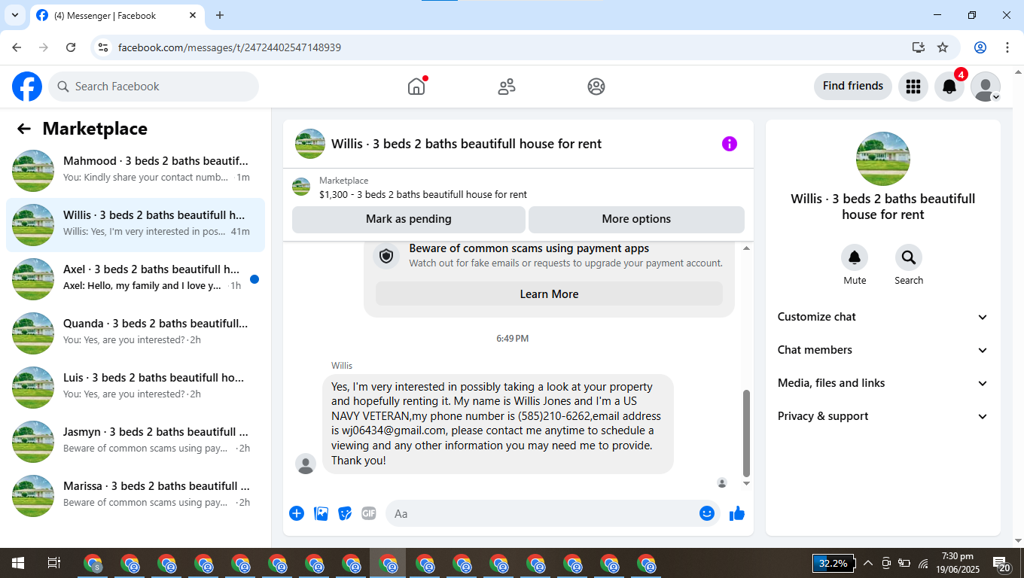The width and height of the screenshot is (1024, 578).
Task: Go to the Home feed icon
Action: coord(416,87)
